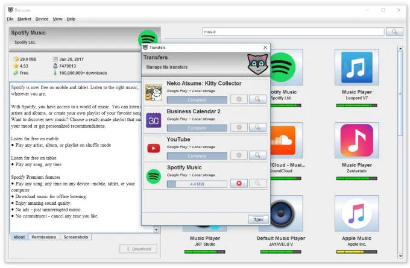Click the description scrollbar down arrow

pos(157,229)
